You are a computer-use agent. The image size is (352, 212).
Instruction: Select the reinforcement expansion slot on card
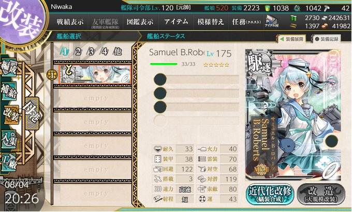[332, 141]
